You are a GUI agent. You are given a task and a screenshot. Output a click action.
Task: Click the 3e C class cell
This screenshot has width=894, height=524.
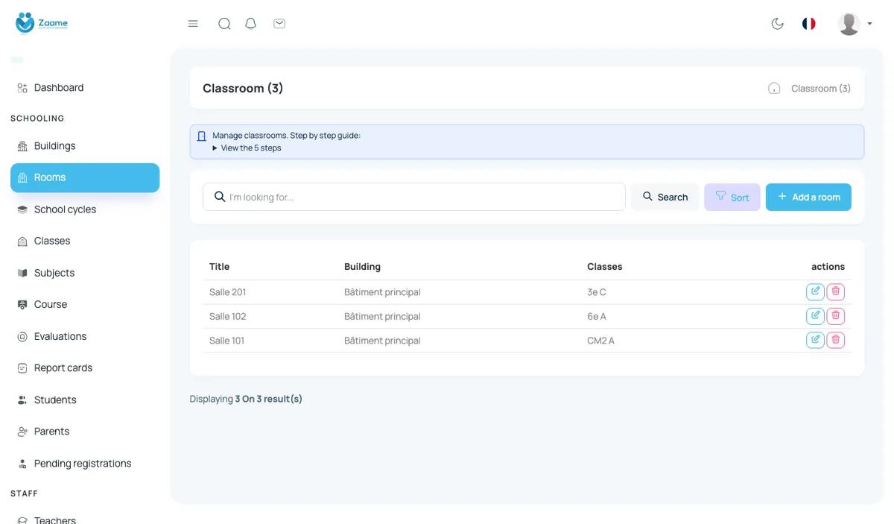597,292
